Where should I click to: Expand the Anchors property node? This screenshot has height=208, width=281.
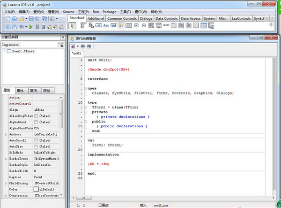point(6,134)
